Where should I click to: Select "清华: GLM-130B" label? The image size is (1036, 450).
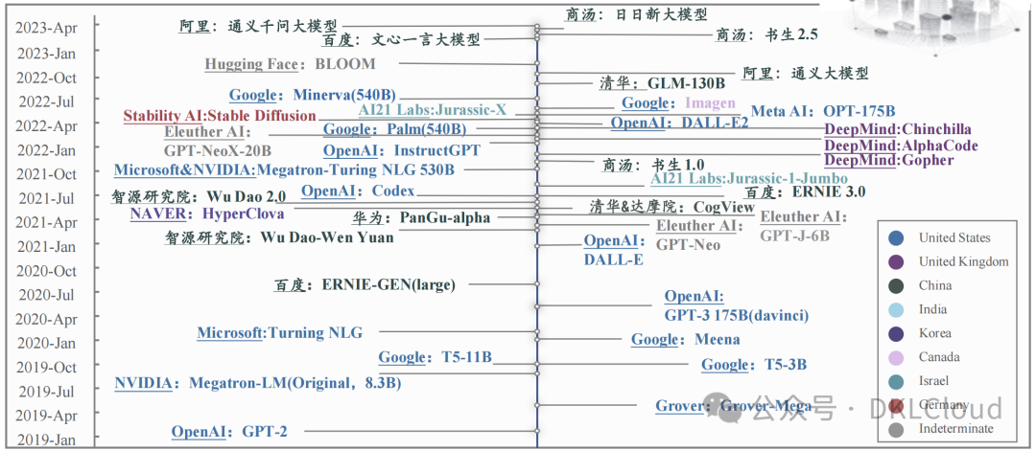pyautogui.click(x=662, y=83)
